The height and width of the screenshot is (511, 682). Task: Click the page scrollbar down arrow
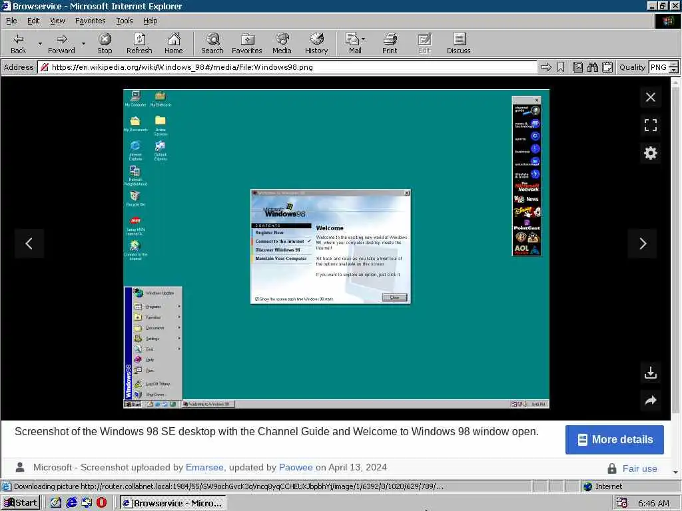(x=675, y=472)
